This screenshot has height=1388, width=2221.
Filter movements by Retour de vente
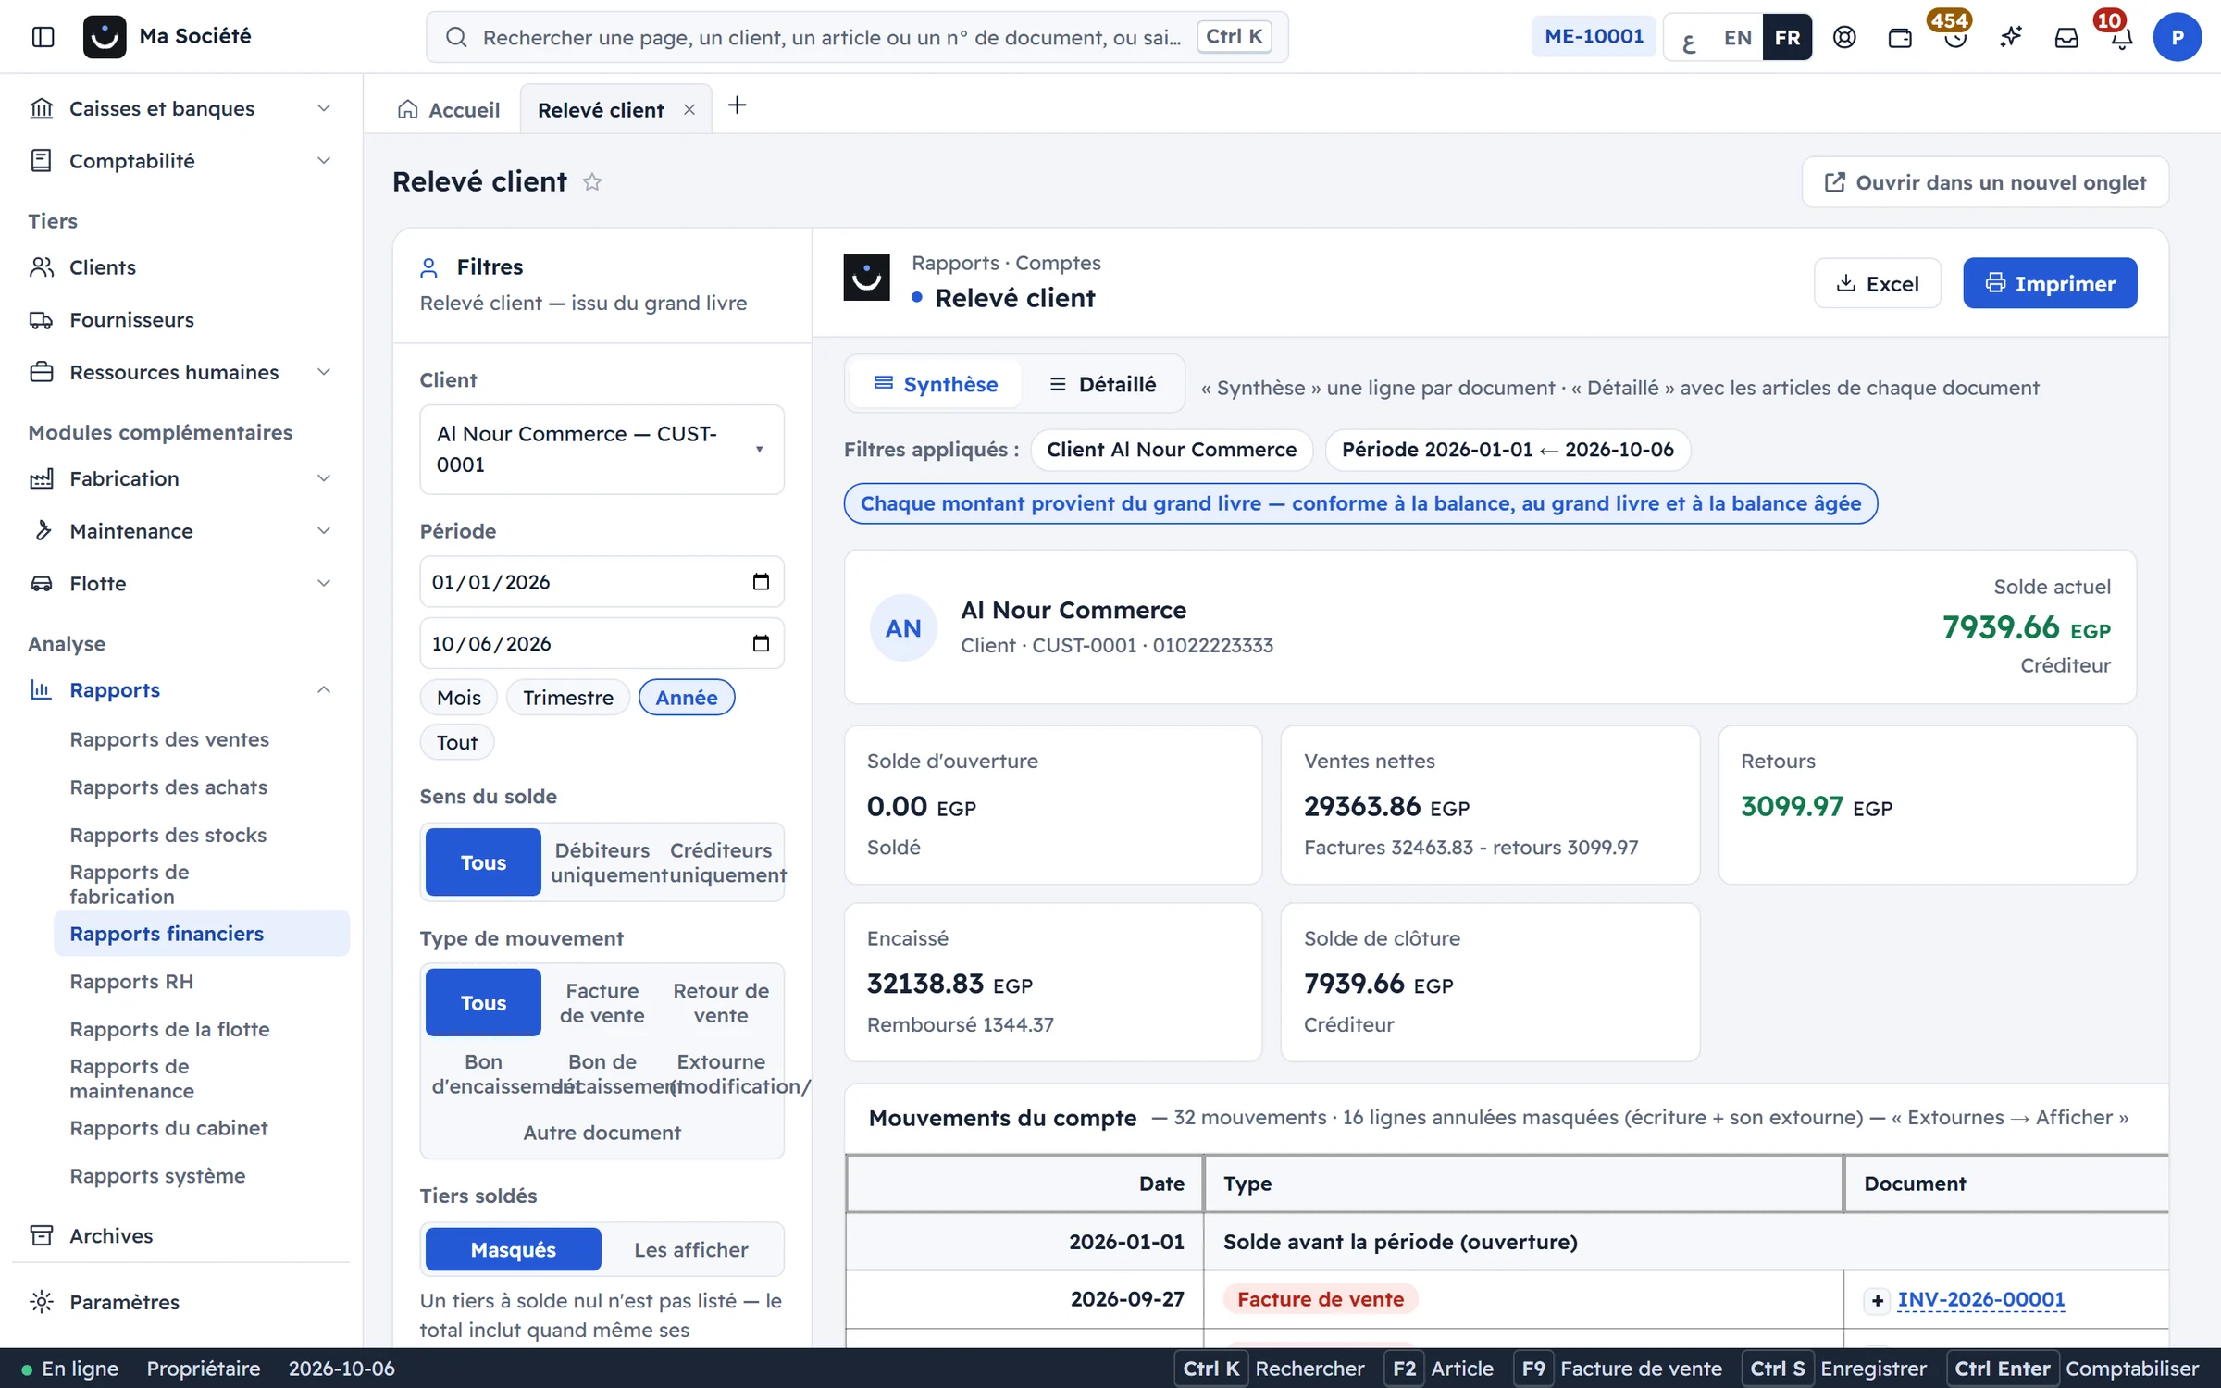click(x=721, y=1003)
